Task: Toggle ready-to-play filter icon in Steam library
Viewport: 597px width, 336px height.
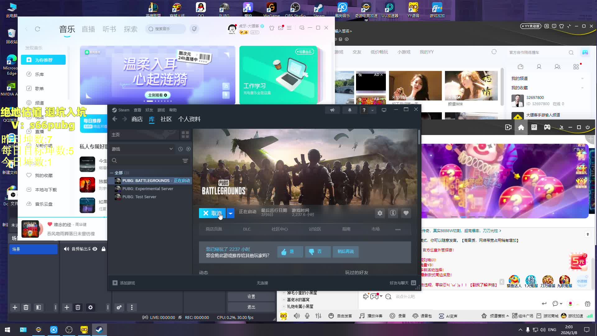Action: coord(188,149)
